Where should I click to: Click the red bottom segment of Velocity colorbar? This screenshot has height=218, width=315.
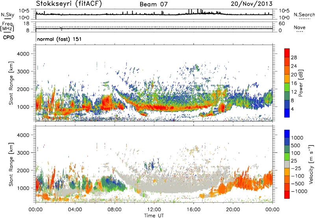coord(287,195)
